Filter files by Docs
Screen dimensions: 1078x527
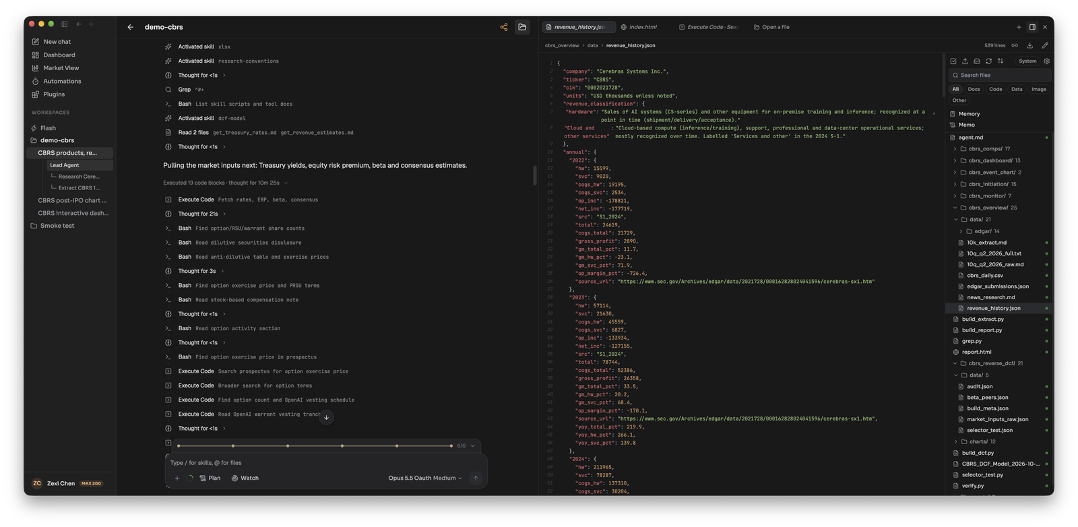click(x=974, y=89)
